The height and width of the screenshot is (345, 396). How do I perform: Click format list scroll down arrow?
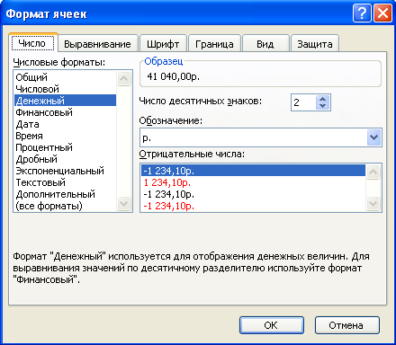coord(123,204)
